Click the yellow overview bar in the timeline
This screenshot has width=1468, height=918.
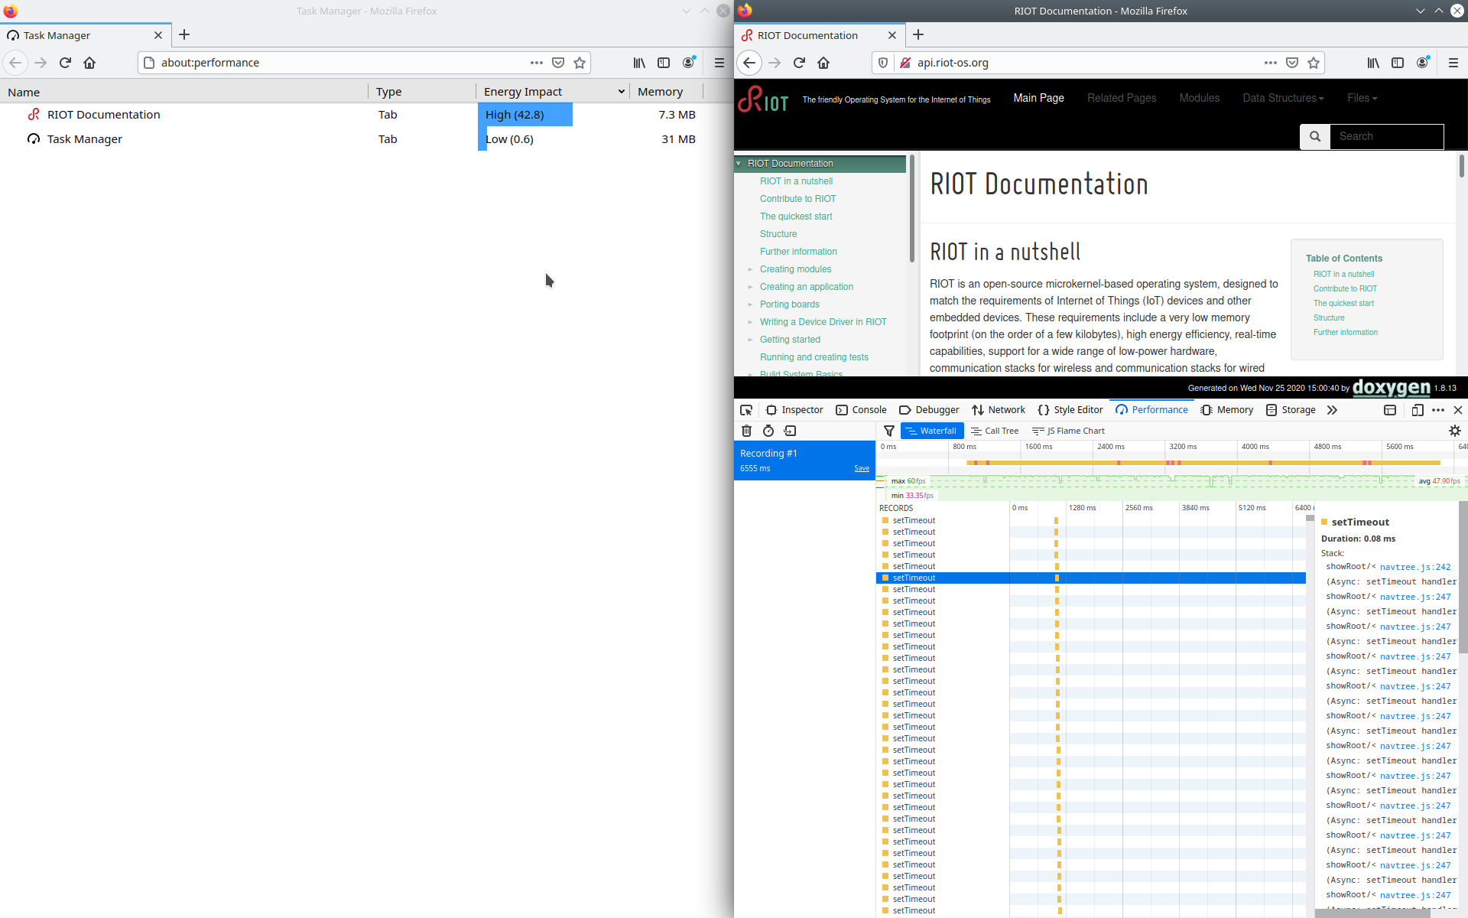click(1203, 463)
